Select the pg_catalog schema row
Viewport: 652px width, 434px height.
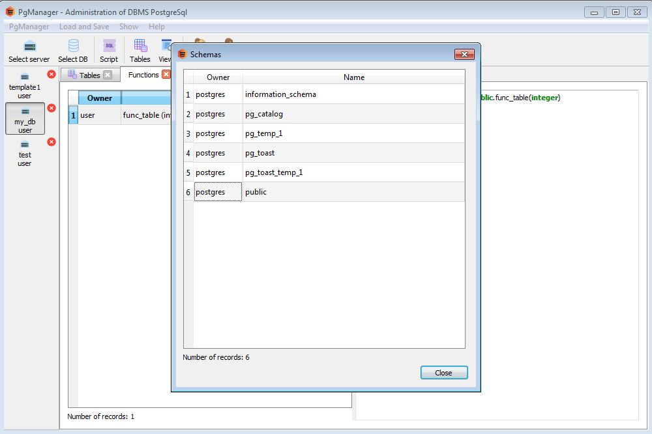click(353, 114)
